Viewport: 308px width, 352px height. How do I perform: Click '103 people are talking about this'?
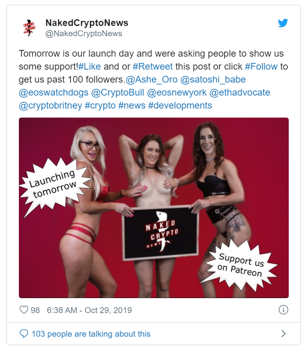point(91,334)
